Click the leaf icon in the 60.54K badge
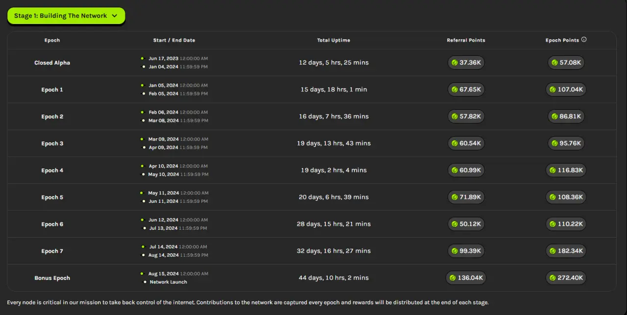The image size is (627, 315). [455, 144]
